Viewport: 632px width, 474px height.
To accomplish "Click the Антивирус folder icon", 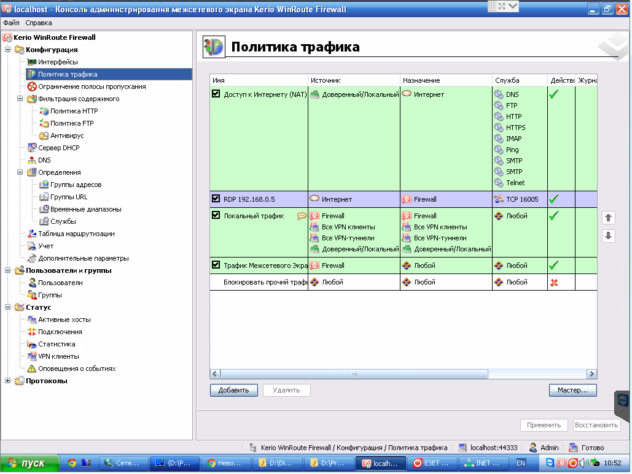I will (44, 136).
